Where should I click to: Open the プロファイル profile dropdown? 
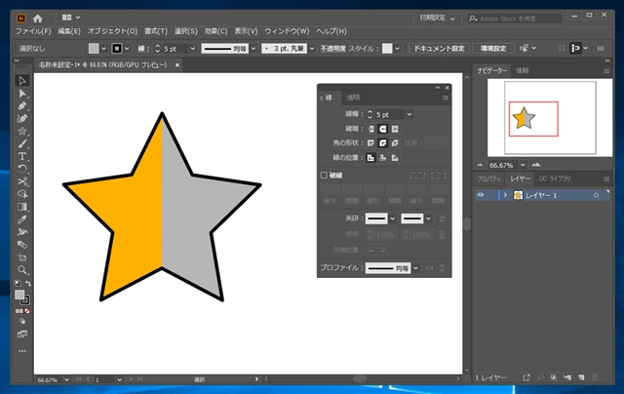(415, 268)
